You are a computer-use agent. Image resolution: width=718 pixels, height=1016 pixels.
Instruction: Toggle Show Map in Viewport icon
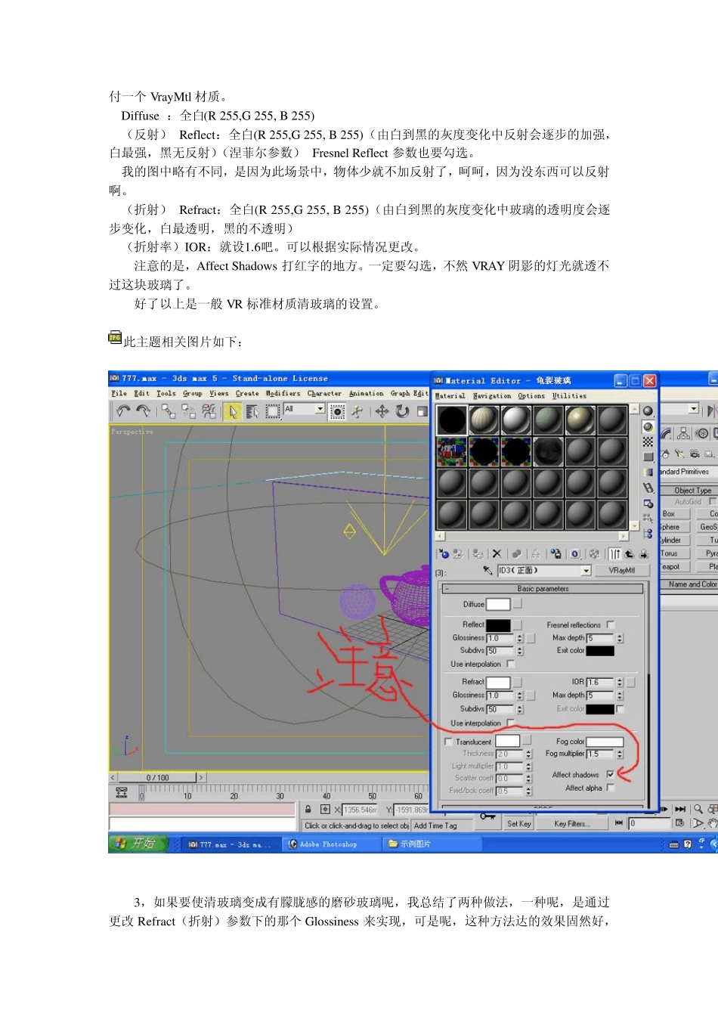point(594,554)
